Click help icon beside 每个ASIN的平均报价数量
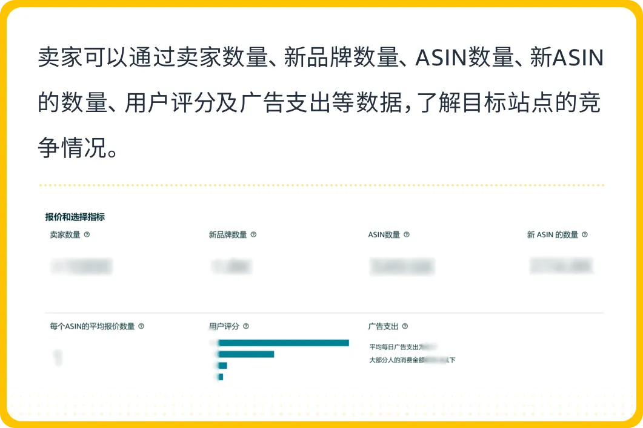 point(141,326)
